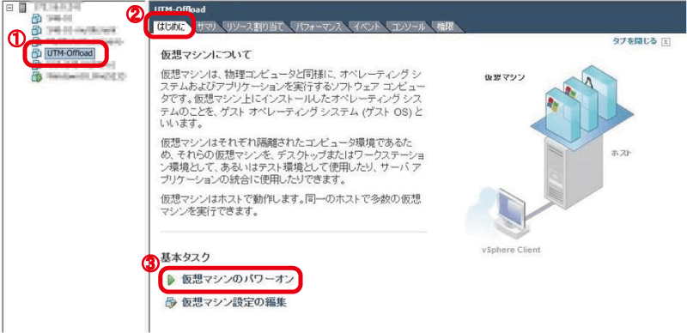This screenshot has height=333, width=687.
Task: Open the イベント tab
Action: (x=367, y=27)
